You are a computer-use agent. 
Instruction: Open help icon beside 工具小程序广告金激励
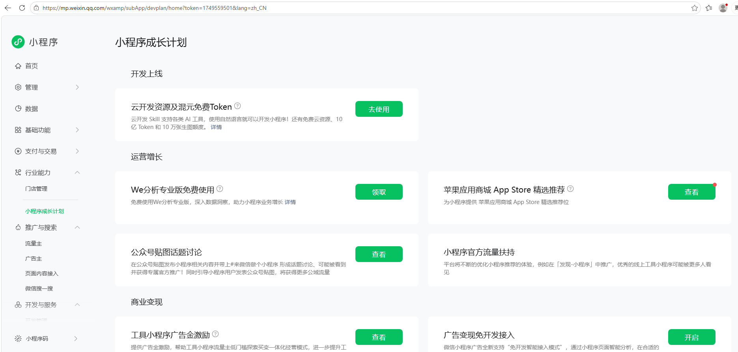215,334
